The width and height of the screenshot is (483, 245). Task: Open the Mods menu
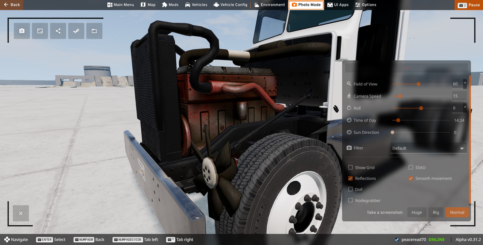170,5
